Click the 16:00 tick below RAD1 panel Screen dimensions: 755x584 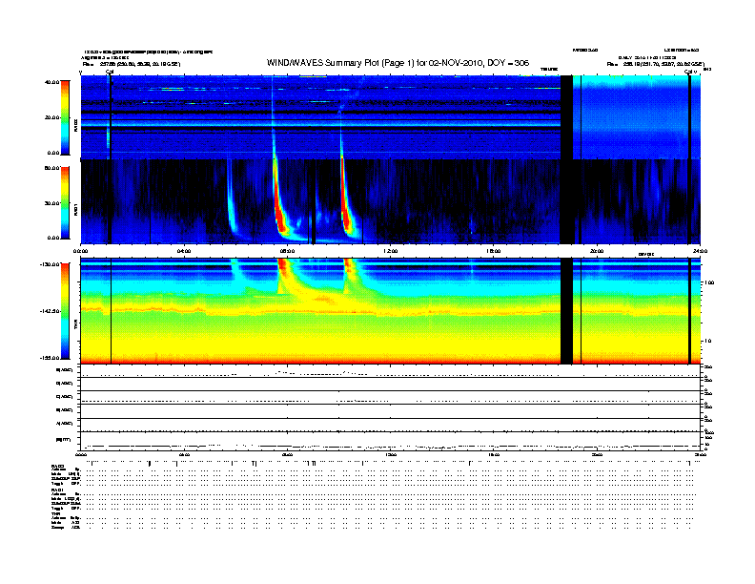click(494, 251)
